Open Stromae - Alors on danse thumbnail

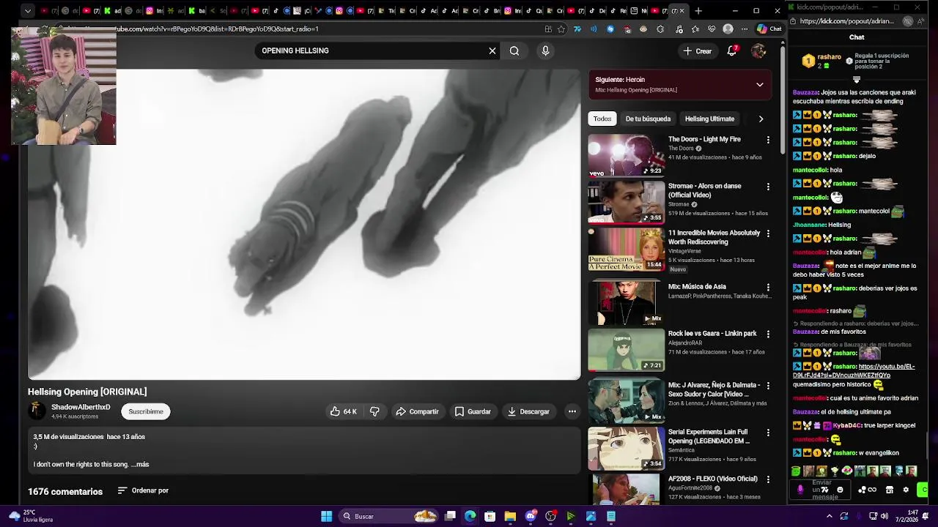coord(626,202)
